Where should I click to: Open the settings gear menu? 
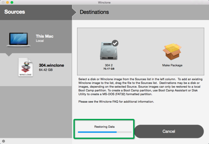[x=4, y=141]
